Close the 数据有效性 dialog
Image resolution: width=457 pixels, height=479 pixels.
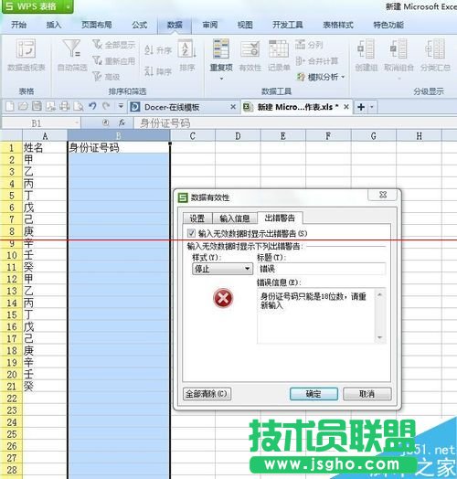click(x=383, y=195)
